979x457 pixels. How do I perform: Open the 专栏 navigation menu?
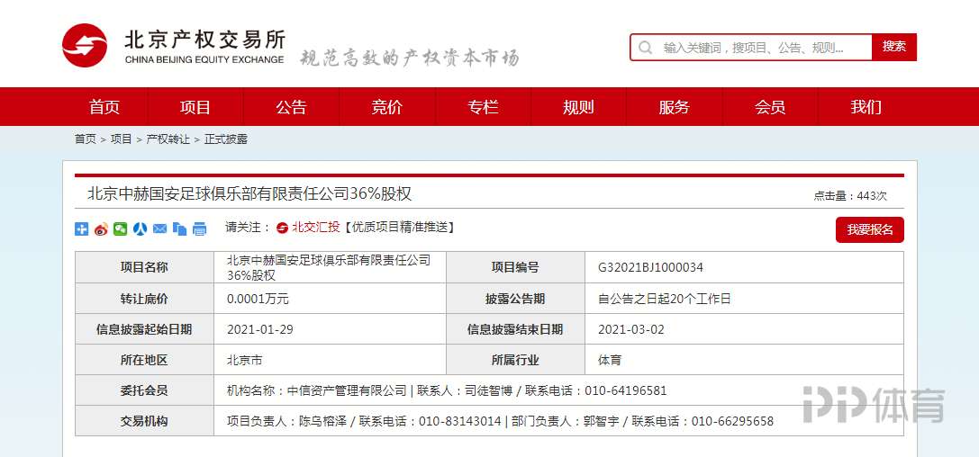(483, 107)
